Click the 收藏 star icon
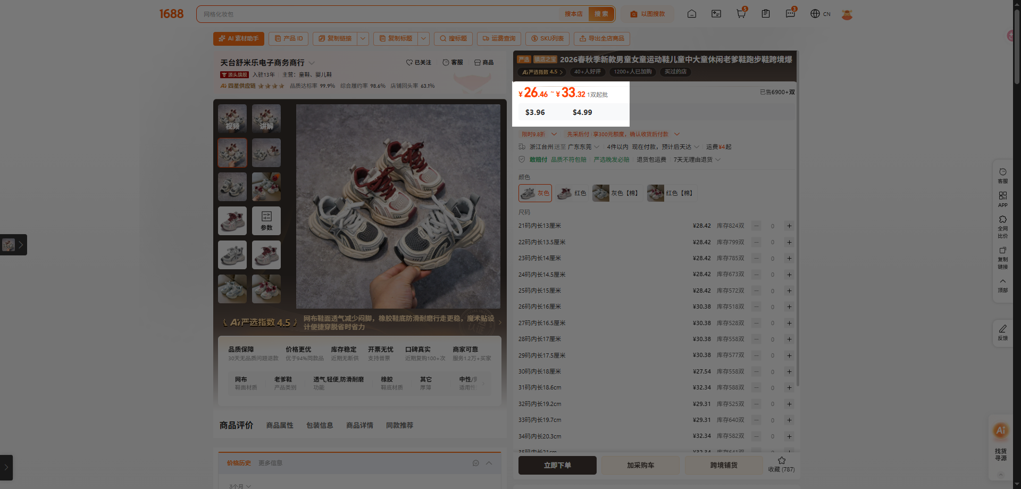 coord(781,460)
